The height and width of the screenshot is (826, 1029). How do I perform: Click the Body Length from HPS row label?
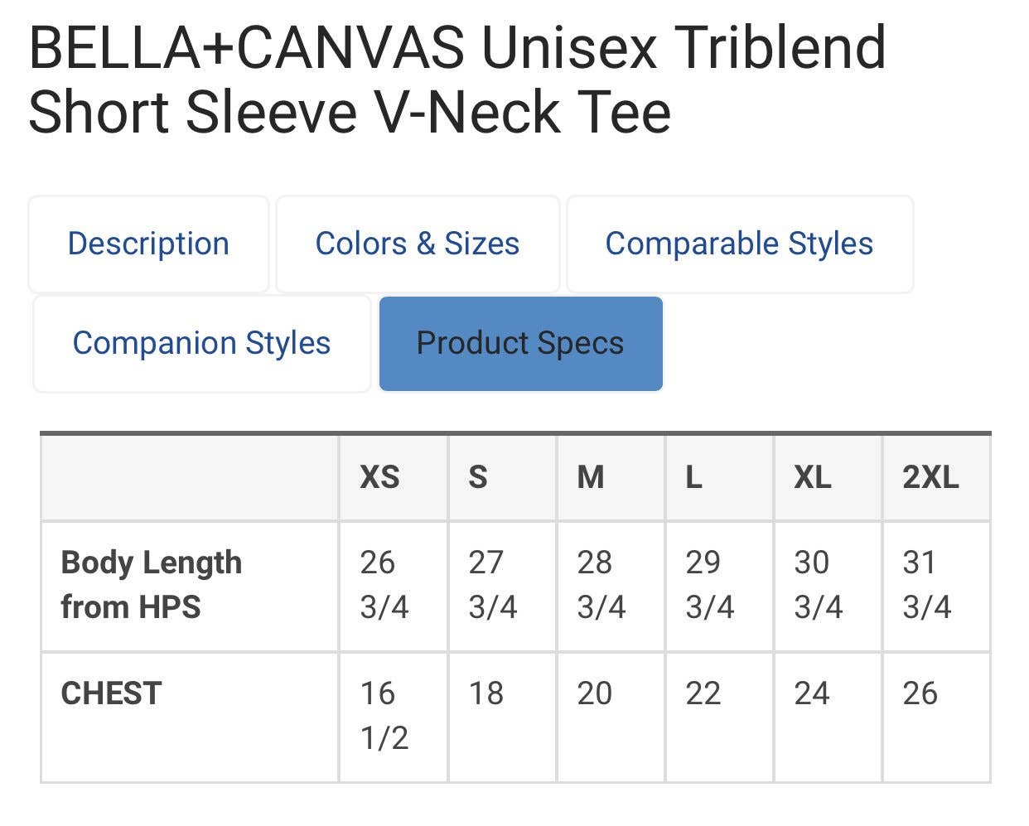pyautogui.click(x=152, y=584)
